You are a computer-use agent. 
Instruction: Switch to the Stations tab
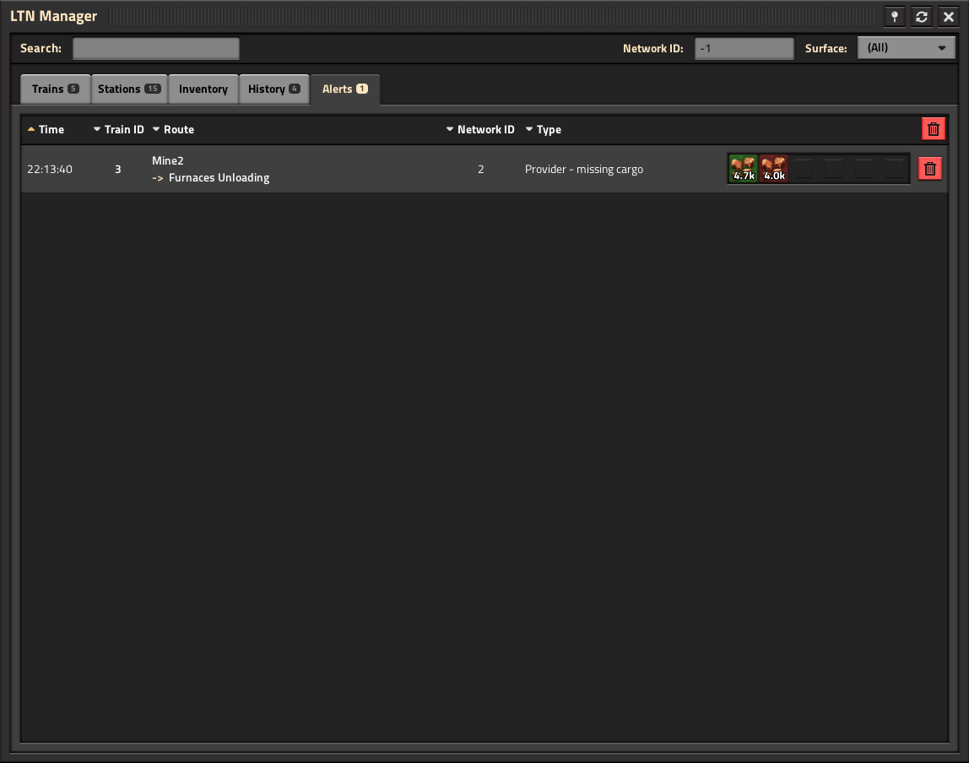click(x=128, y=89)
